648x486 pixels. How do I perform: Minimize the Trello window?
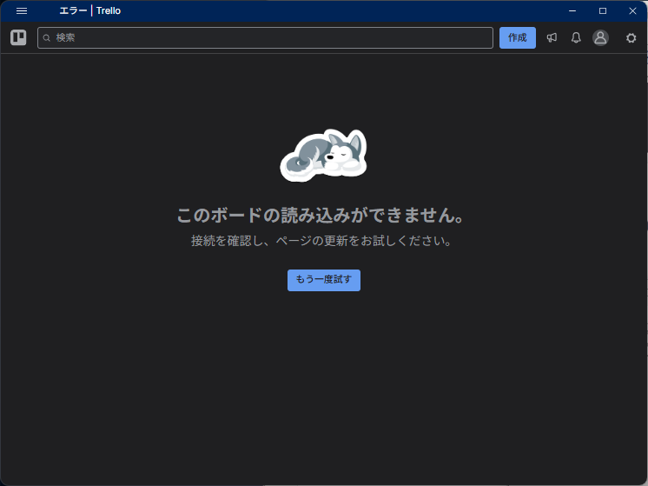click(572, 11)
